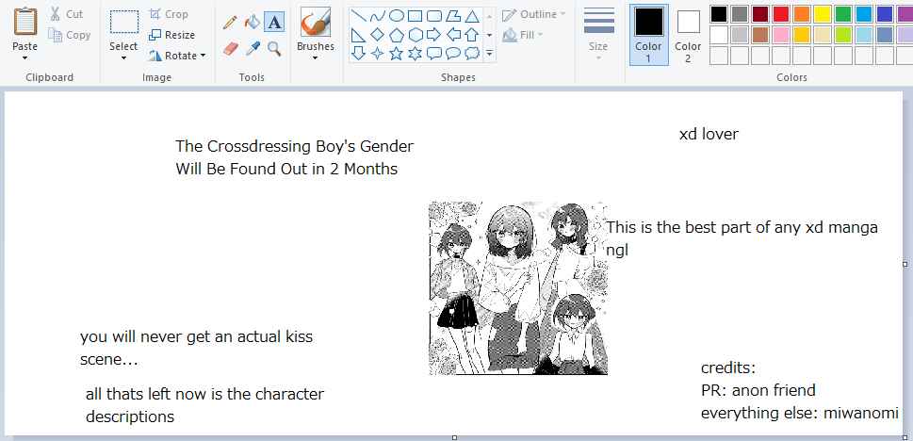Pick the lime color swatch
Viewport: 913px width, 441px height.
(x=843, y=35)
